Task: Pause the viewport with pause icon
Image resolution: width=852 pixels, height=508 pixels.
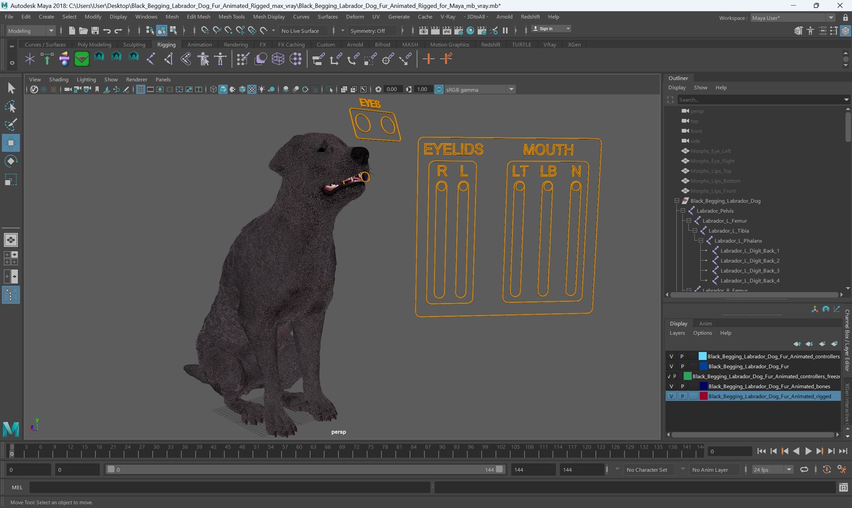Action: coord(505,31)
